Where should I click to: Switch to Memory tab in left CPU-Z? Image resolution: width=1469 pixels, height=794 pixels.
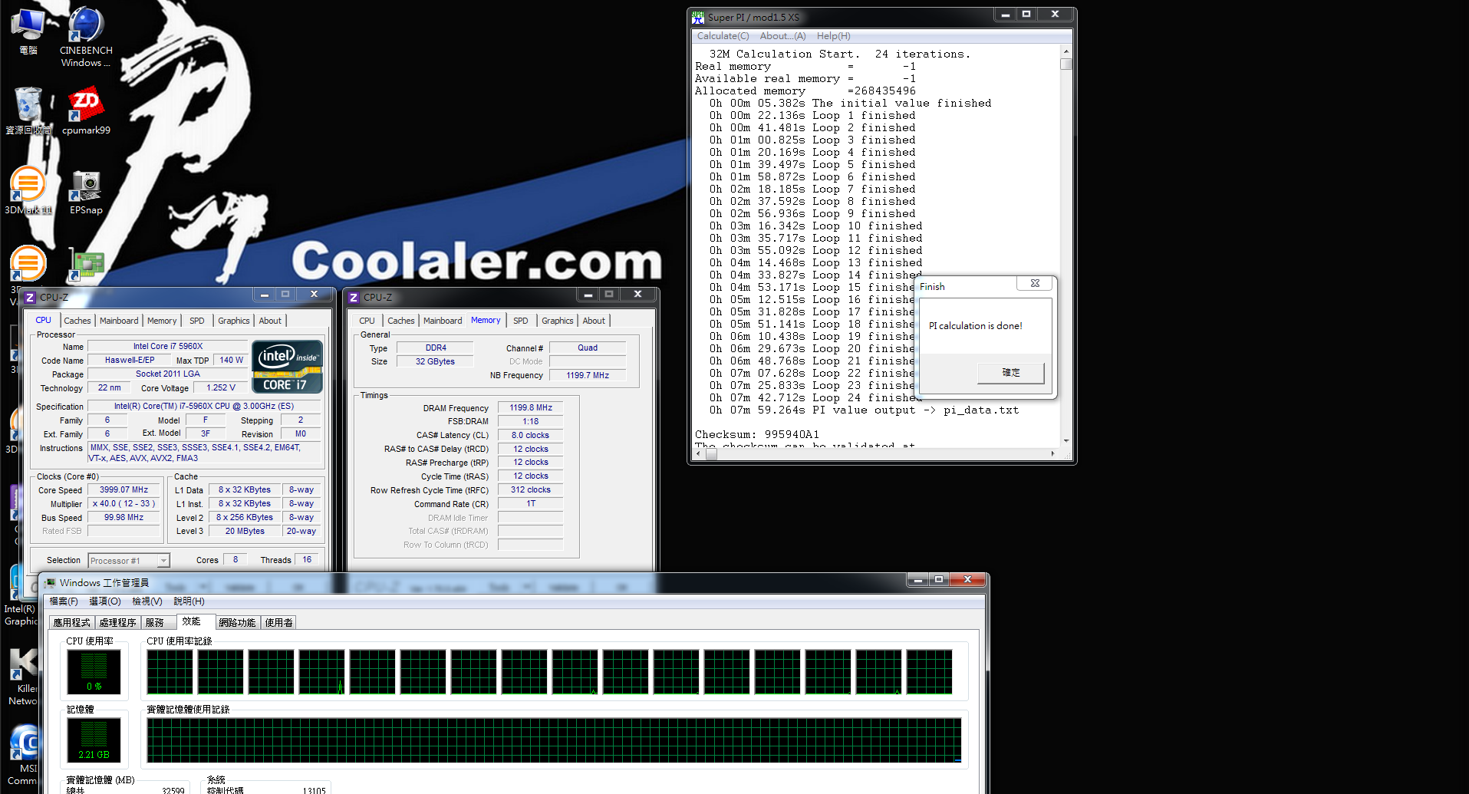pyautogui.click(x=162, y=321)
